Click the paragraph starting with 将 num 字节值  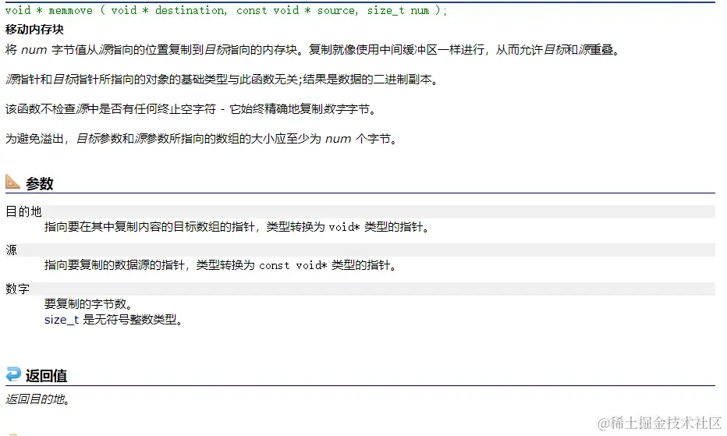coord(313,50)
